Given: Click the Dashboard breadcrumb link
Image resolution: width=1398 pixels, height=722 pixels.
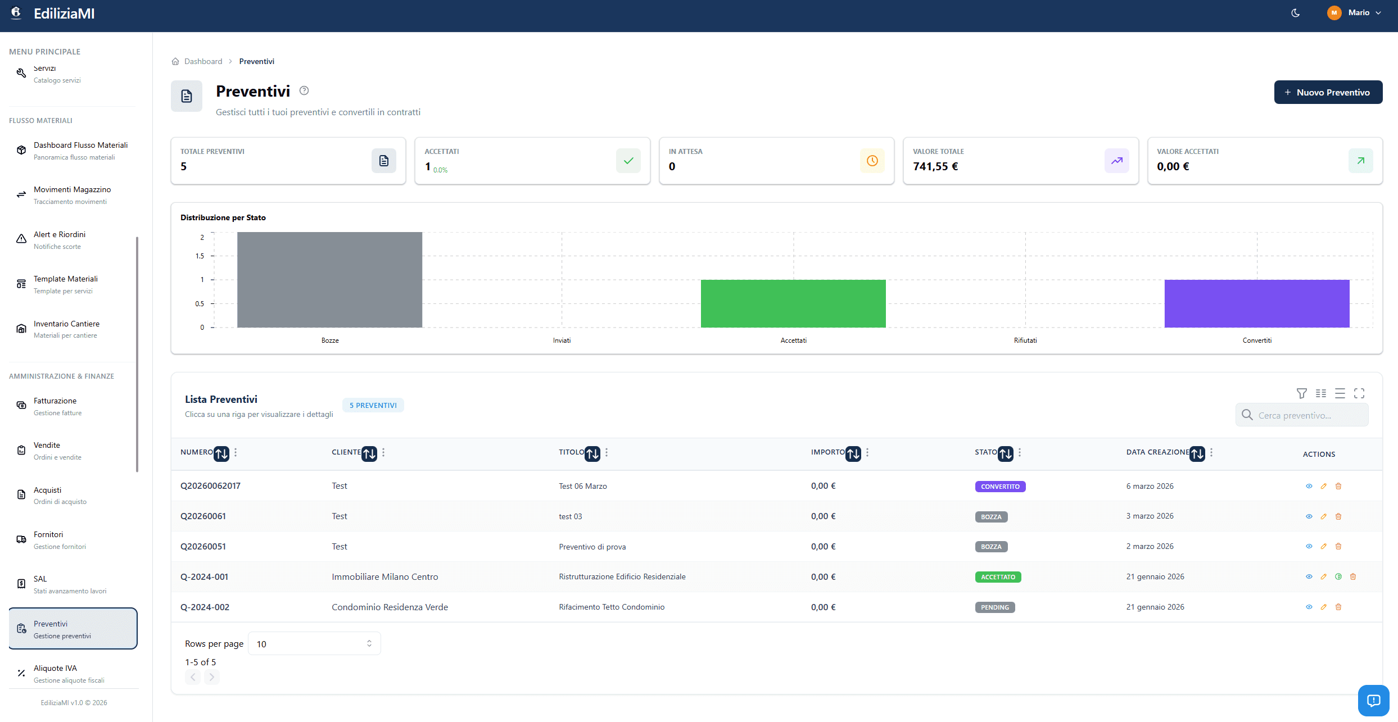Looking at the screenshot, I should pos(203,61).
